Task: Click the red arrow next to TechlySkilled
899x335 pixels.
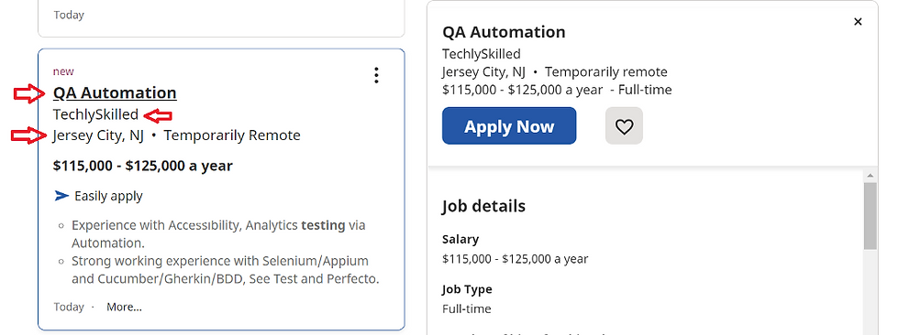Action: tap(158, 116)
